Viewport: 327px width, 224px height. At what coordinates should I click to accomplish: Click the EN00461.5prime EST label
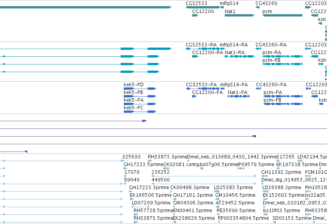click(x=193, y=211)
